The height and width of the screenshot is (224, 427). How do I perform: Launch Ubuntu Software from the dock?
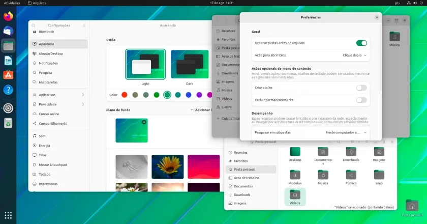coord(8,75)
